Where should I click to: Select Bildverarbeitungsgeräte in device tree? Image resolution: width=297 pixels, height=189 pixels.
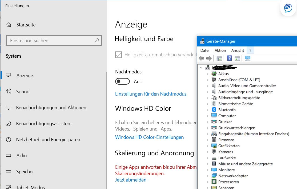[239, 98]
